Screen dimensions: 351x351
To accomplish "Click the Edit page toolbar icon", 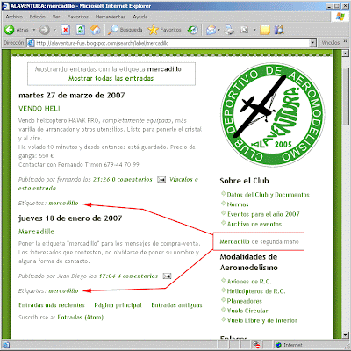I will [x=245, y=30].
